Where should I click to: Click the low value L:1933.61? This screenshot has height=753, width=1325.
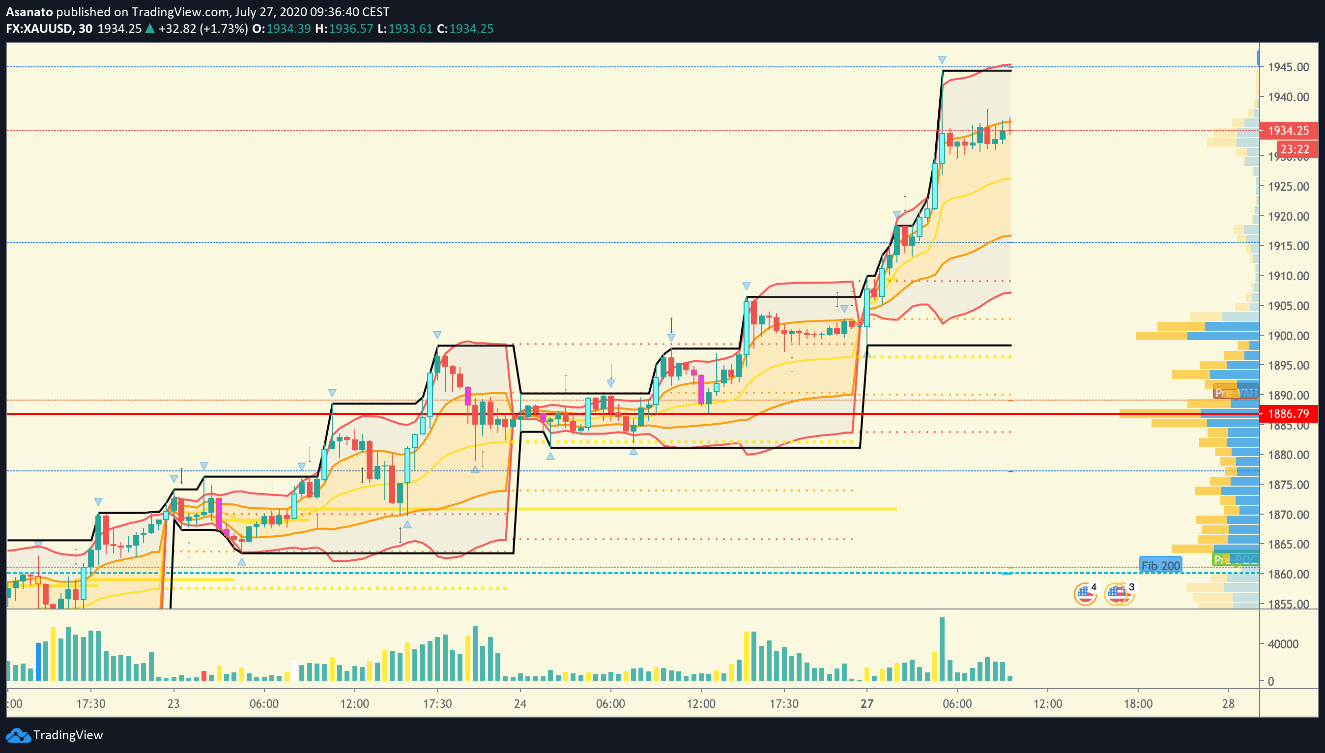click(405, 29)
